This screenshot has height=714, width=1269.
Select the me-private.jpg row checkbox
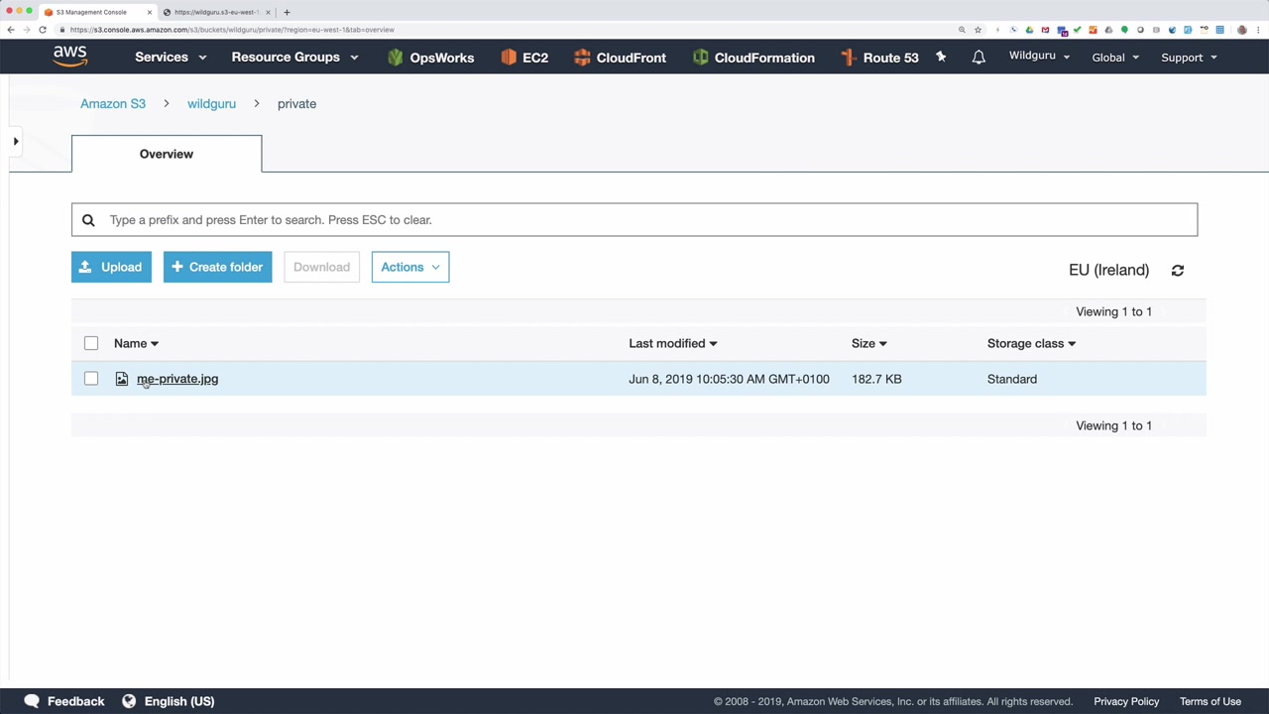coord(91,379)
